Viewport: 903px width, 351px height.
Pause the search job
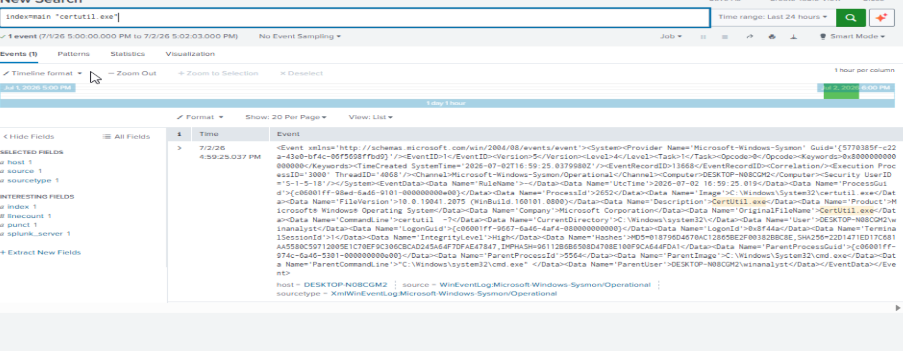pyautogui.click(x=703, y=37)
